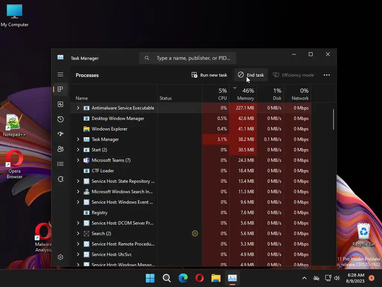Expand the Microsoft Teams (7) group
Viewport: 382px width, 287px height.
(78, 160)
